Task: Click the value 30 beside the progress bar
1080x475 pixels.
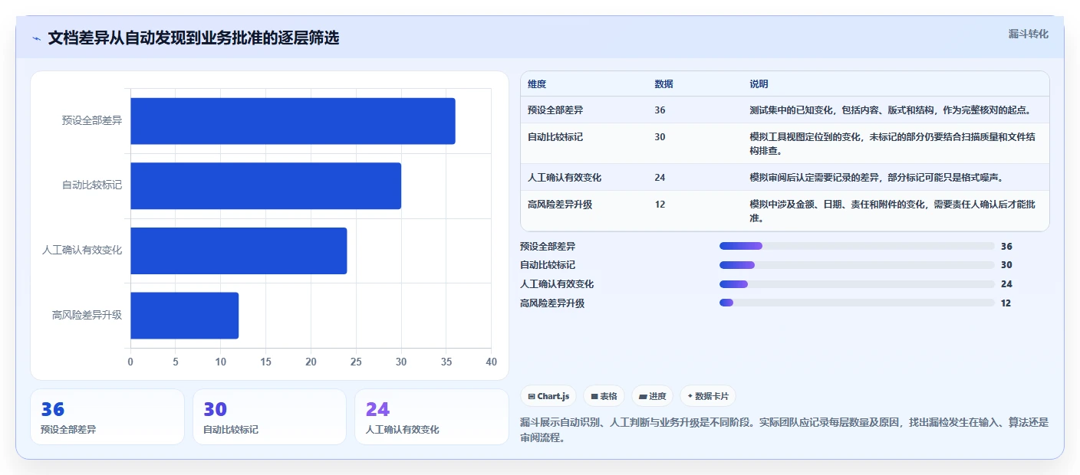Action: point(1006,265)
